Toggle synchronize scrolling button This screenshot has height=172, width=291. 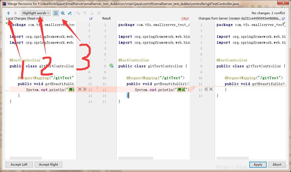click(x=56, y=13)
